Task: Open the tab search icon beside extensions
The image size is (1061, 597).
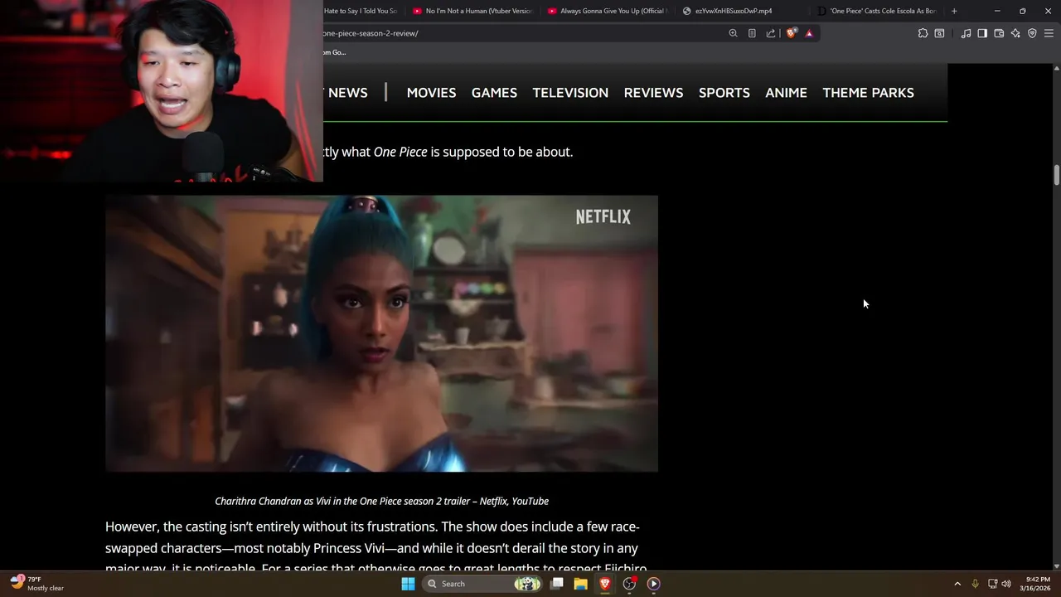Action: click(939, 33)
